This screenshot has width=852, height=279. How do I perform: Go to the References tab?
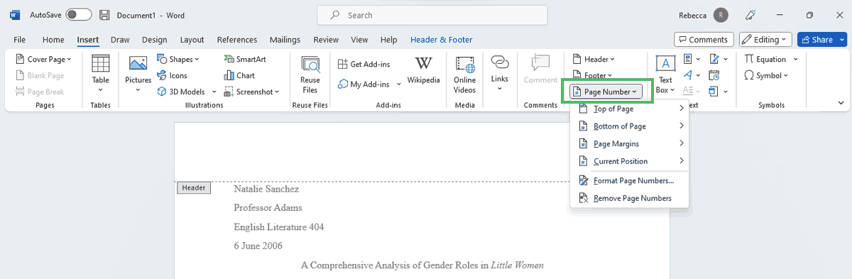tap(236, 40)
